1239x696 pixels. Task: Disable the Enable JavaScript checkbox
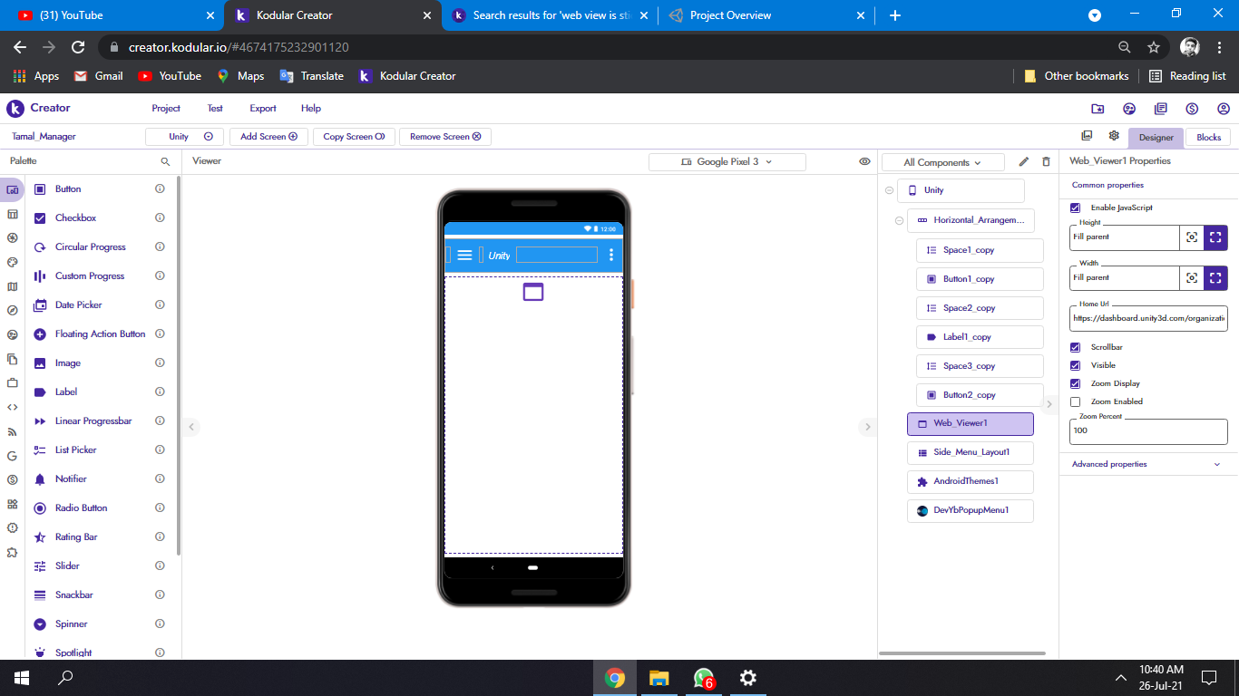1076,208
